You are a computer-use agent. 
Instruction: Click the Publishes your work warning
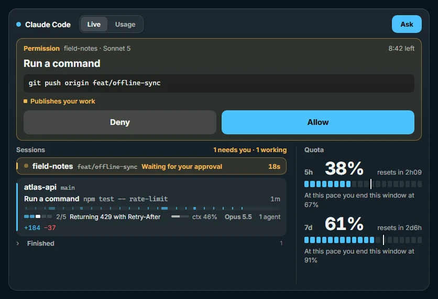coord(62,101)
